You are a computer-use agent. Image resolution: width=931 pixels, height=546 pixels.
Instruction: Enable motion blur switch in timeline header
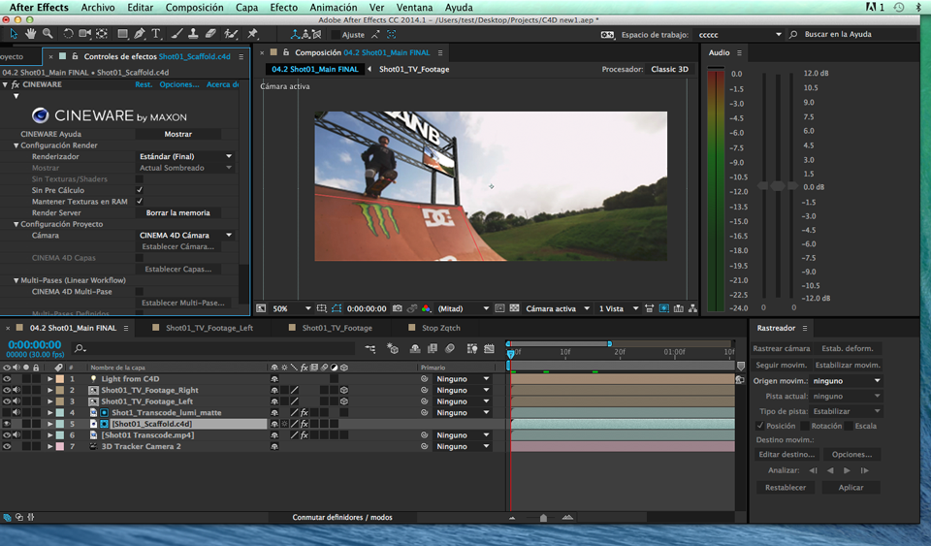coord(449,349)
